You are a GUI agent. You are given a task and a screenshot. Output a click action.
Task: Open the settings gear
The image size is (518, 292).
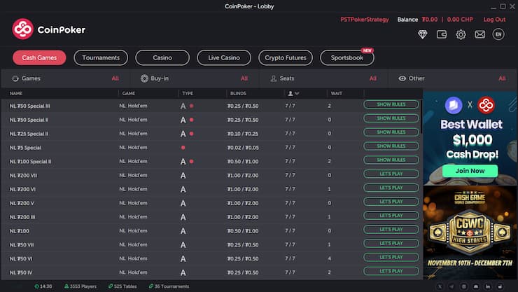(461, 34)
